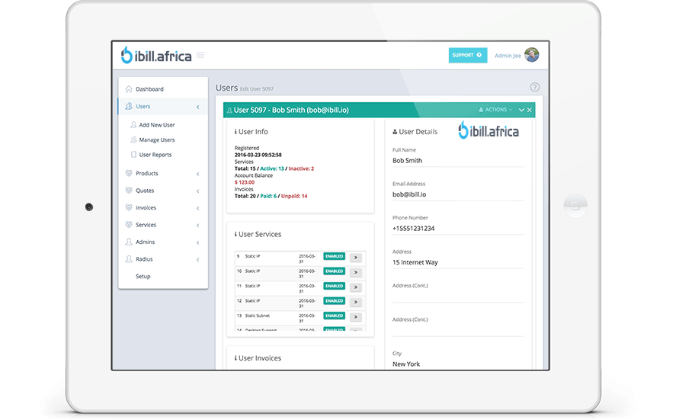
Task: Click the 'Active: 13' services text
Action: click(272, 168)
